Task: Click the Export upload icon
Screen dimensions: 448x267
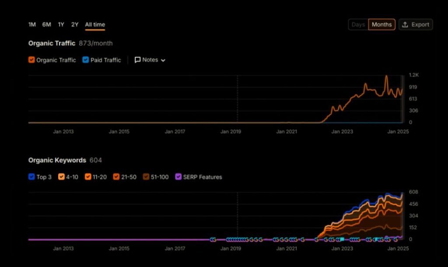Action: point(405,25)
